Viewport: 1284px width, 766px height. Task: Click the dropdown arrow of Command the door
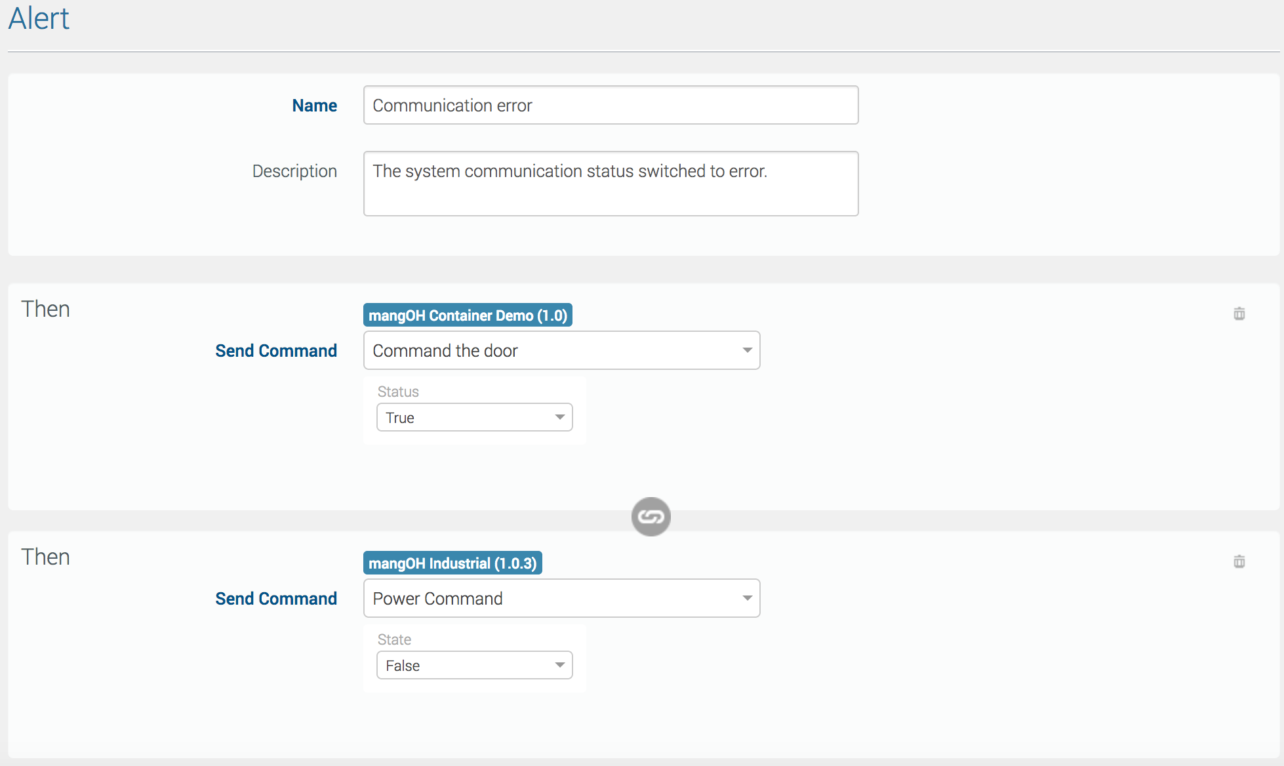[x=747, y=350]
